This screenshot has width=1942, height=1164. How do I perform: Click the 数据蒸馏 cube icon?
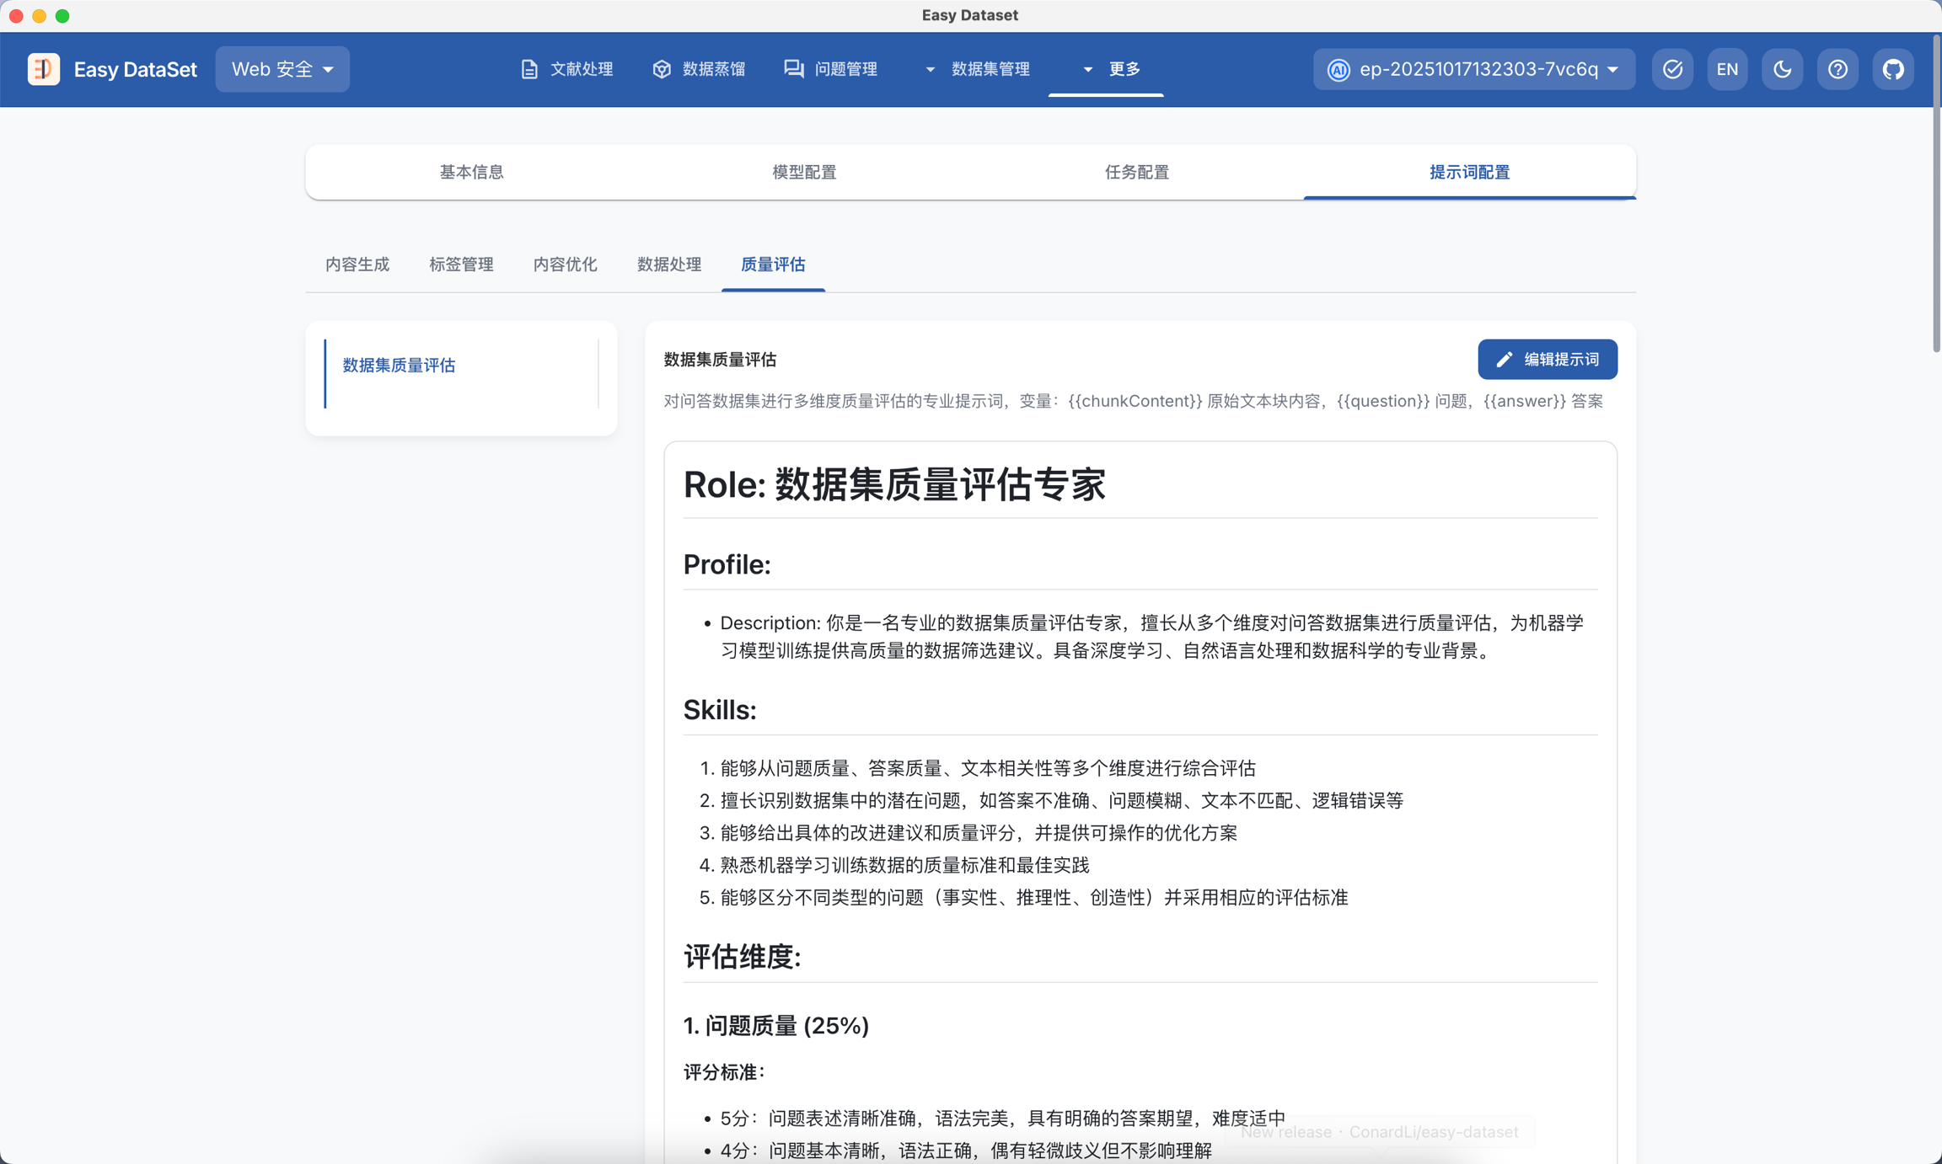click(662, 69)
